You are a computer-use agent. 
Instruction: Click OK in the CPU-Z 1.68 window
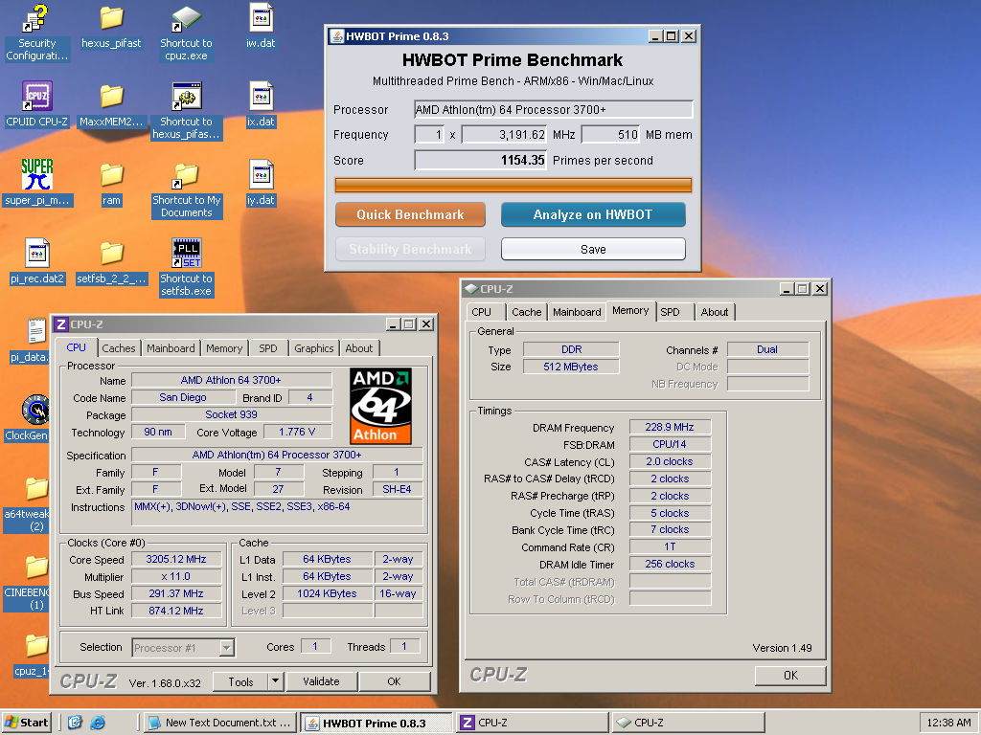394,681
